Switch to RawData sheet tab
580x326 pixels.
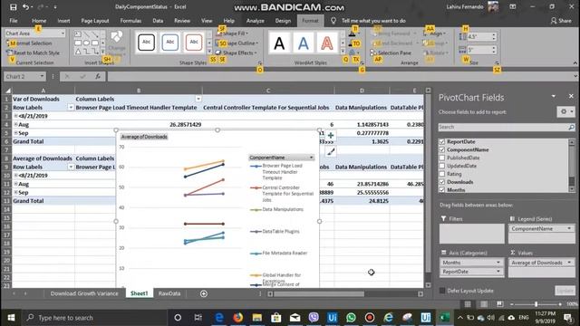click(x=169, y=293)
